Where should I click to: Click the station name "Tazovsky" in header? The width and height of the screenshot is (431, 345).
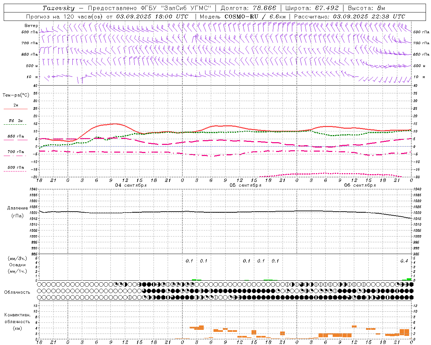click(59, 8)
